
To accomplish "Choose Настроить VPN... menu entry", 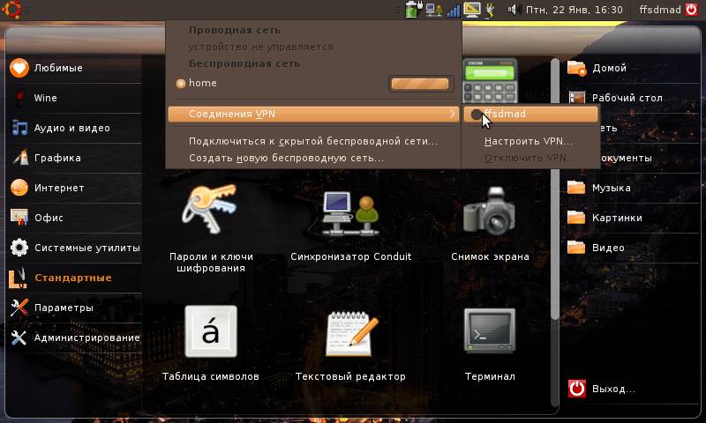I will click(528, 141).
